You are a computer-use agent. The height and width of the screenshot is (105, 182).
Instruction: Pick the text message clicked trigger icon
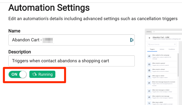point(149,91)
